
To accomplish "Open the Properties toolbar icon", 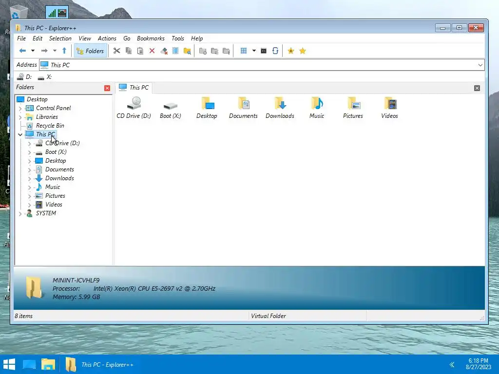I will pyautogui.click(x=175, y=51).
